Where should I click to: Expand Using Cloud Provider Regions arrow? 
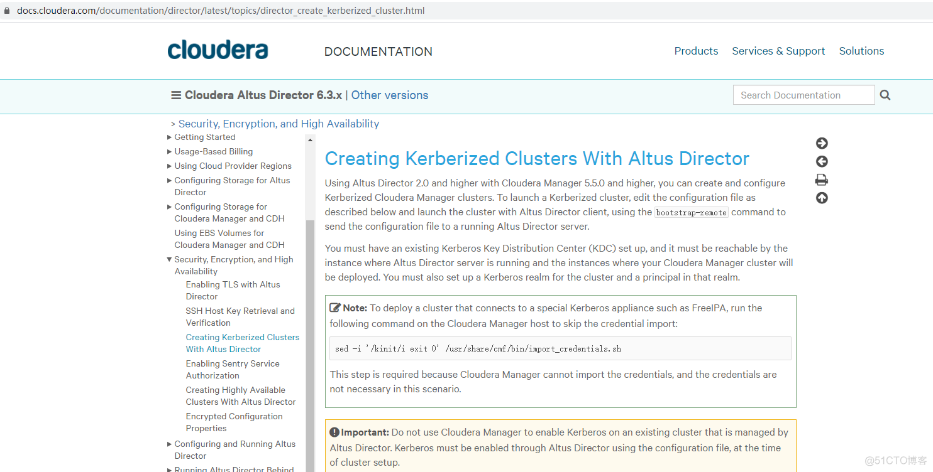169,166
